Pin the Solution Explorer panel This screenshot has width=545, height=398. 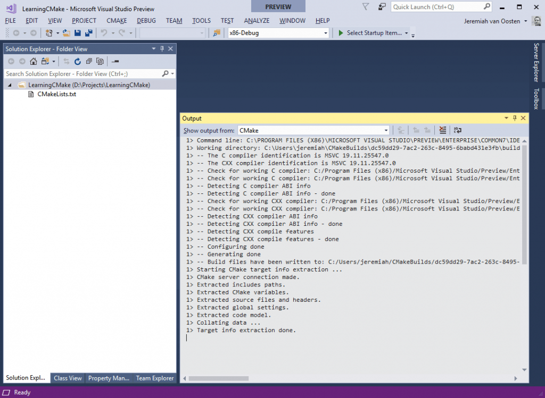[x=162, y=48]
